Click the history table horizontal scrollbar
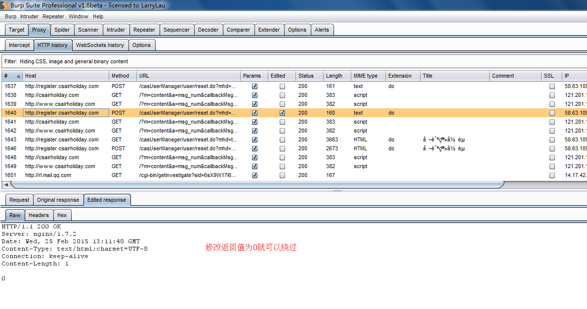587x309 pixels. click(257, 184)
